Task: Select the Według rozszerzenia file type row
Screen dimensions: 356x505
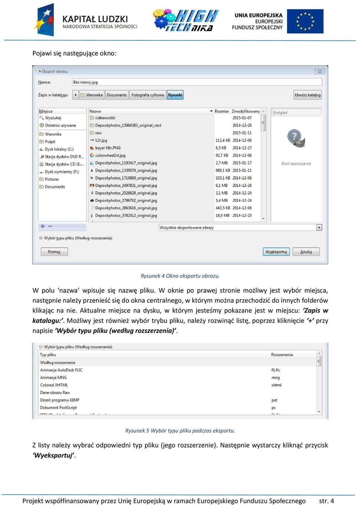Action: (x=178, y=363)
